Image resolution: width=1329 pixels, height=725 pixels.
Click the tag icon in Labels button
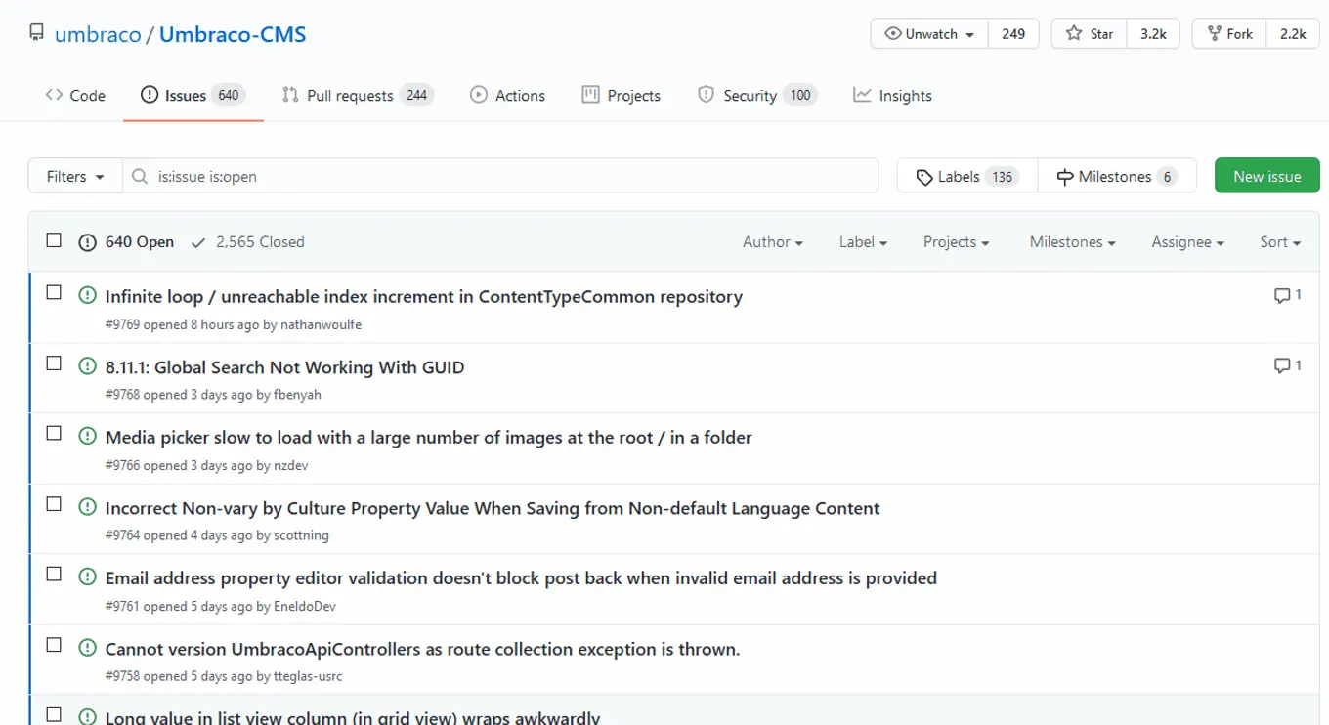(924, 177)
